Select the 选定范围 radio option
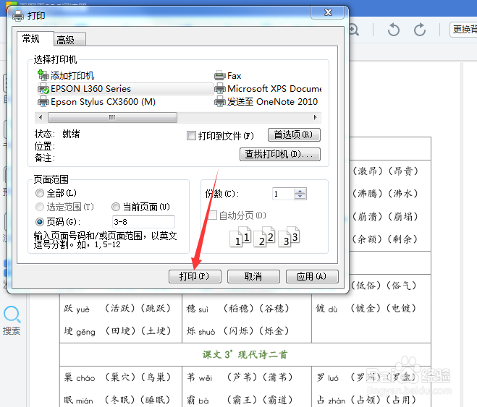The height and width of the screenshot is (407, 477). (x=40, y=207)
